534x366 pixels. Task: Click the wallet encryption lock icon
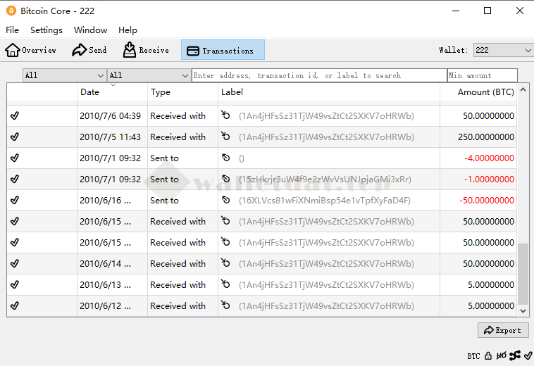(x=488, y=356)
